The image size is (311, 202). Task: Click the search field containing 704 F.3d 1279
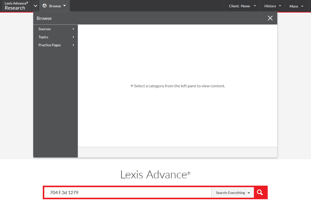click(128, 193)
